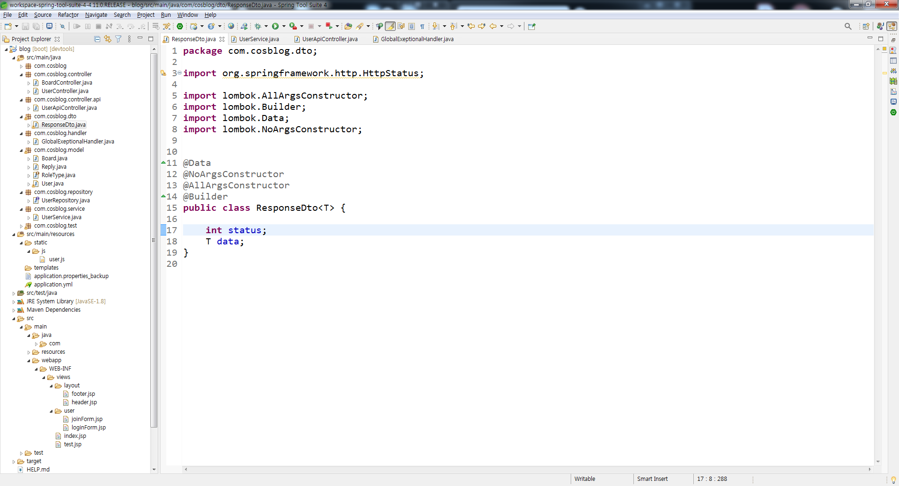Switch to the UserService.java tab

coord(255,39)
